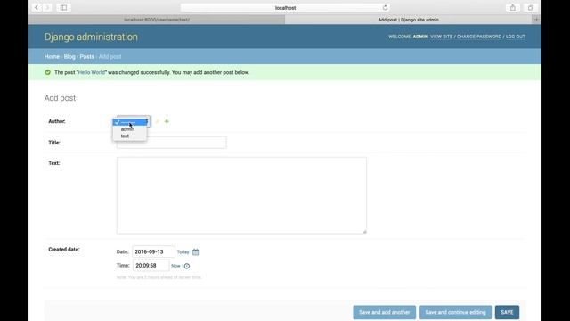
Task: Click the Now time shortcut link
Action: pos(175,266)
